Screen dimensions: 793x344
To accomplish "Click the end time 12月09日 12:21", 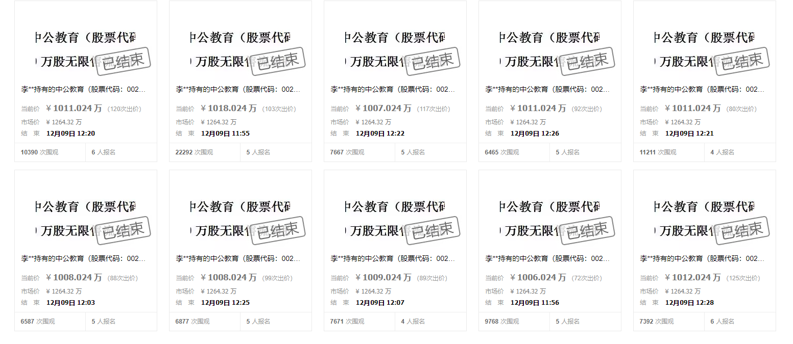I will [690, 134].
